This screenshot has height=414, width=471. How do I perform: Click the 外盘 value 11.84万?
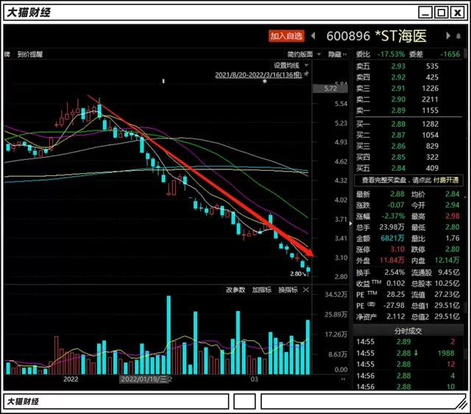pos(392,260)
